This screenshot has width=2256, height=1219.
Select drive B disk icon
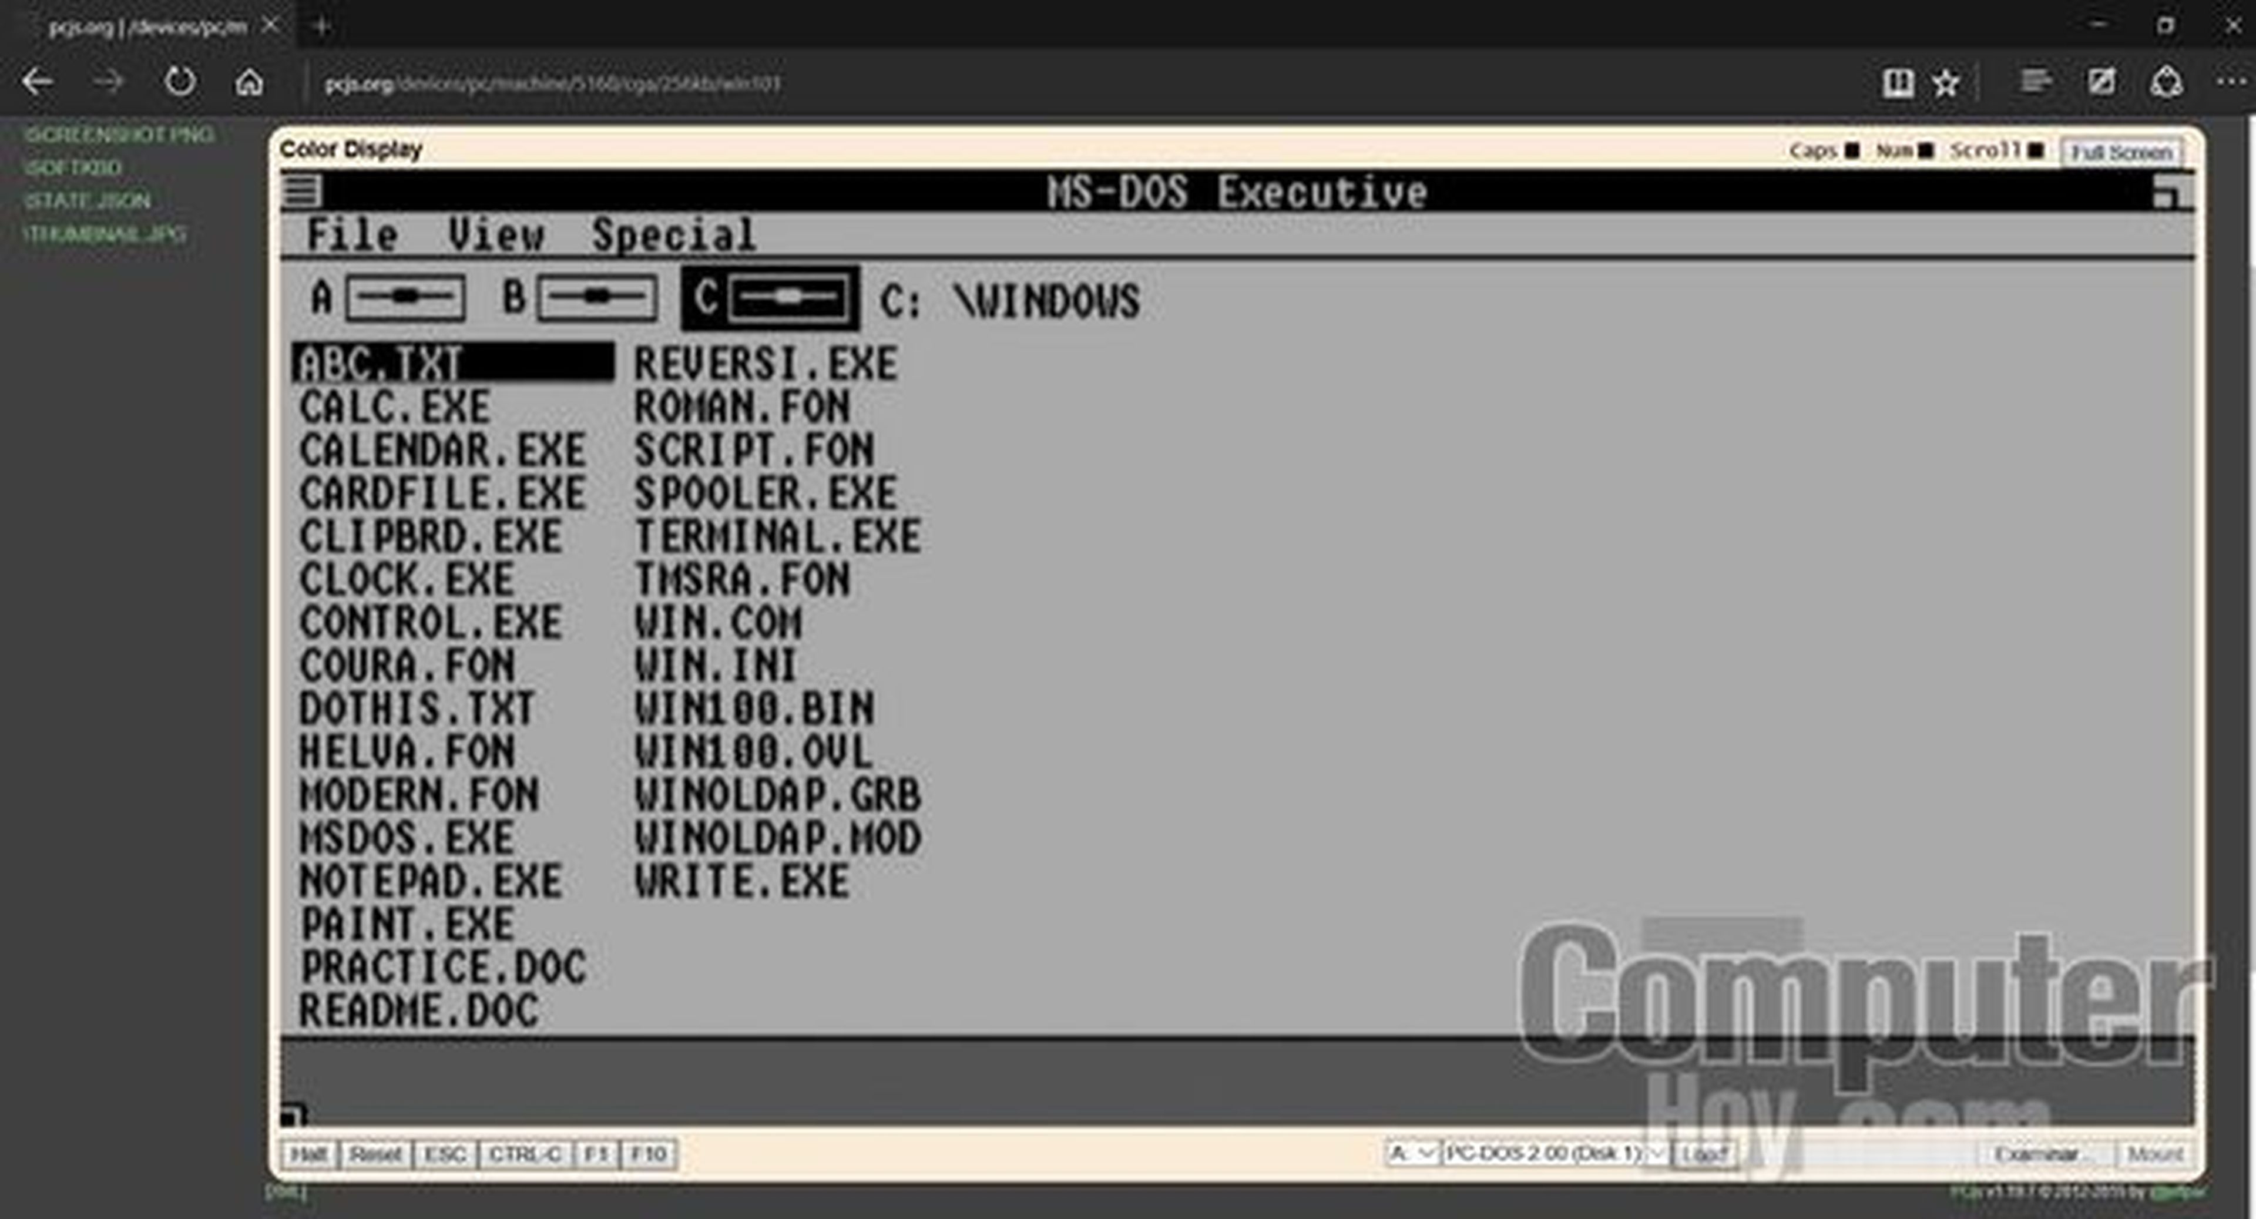coord(597,298)
